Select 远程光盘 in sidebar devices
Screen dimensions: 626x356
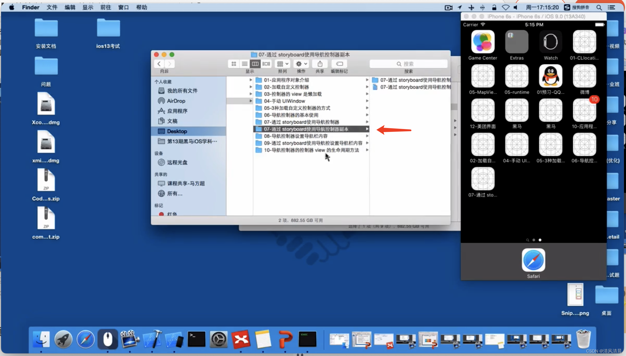click(x=188, y=162)
